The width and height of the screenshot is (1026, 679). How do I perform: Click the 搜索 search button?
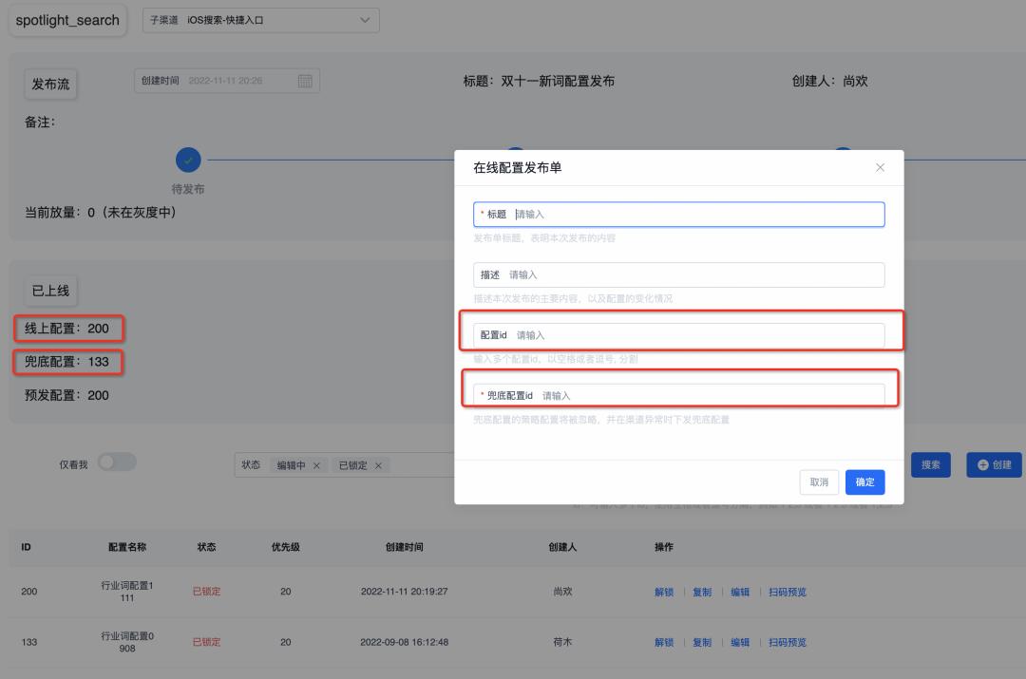pyautogui.click(x=930, y=464)
